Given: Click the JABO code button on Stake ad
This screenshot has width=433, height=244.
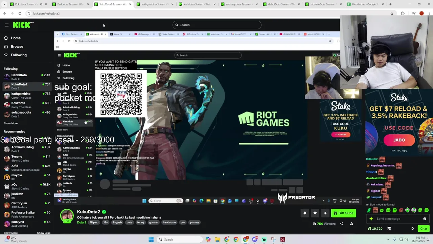Looking at the screenshot, I should 399,140.
